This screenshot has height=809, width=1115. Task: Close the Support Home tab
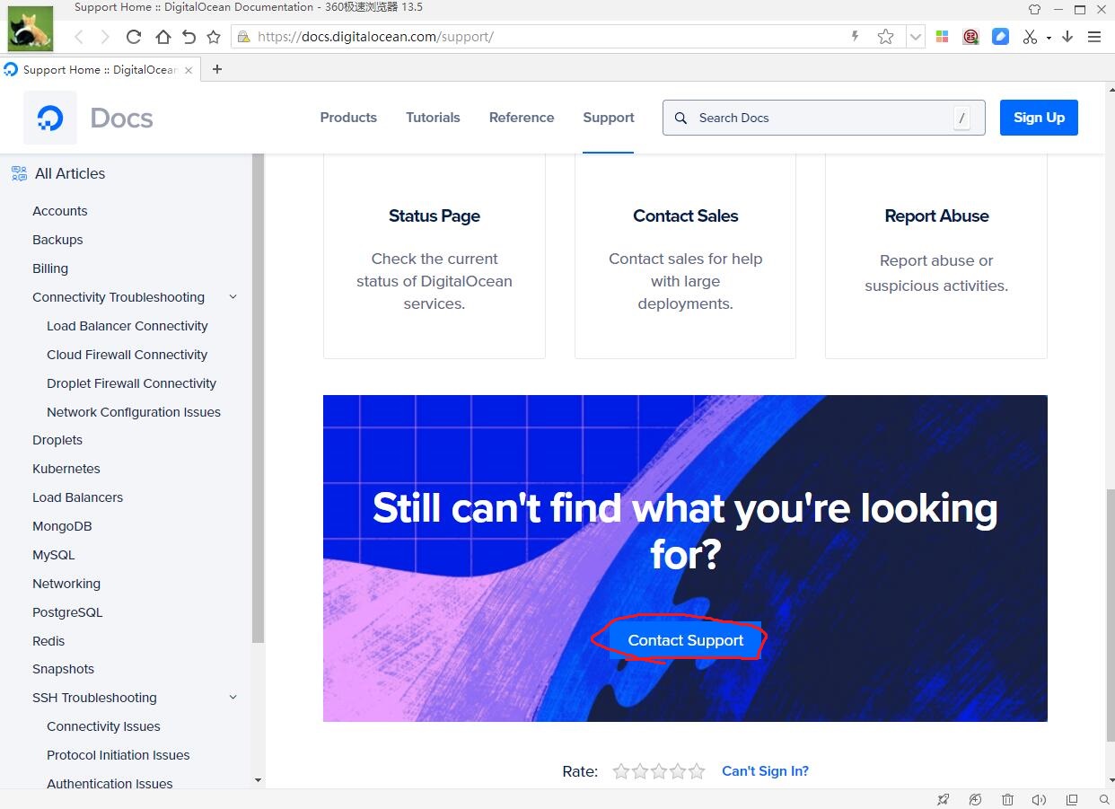pyautogui.click(x=189, y=70)
